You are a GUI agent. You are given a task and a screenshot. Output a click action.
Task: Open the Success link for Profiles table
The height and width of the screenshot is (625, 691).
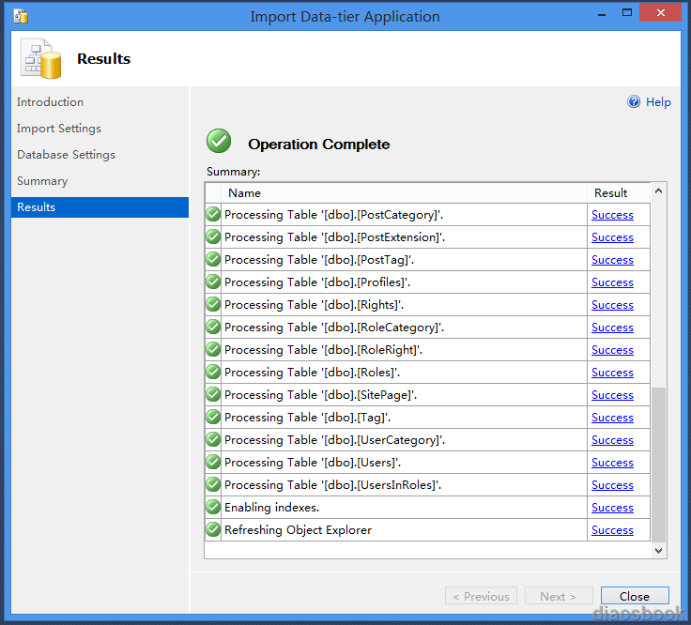612,282
